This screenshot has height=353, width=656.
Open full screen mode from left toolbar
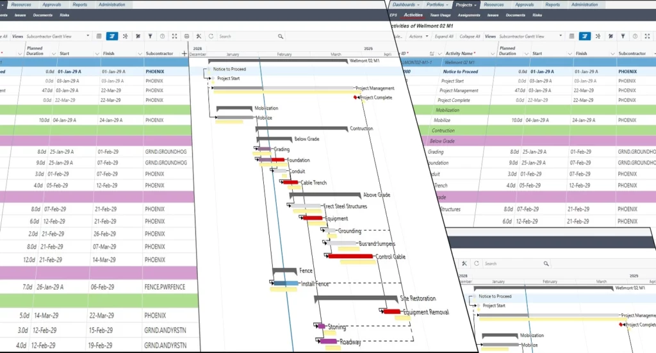(x=174, y=37)
